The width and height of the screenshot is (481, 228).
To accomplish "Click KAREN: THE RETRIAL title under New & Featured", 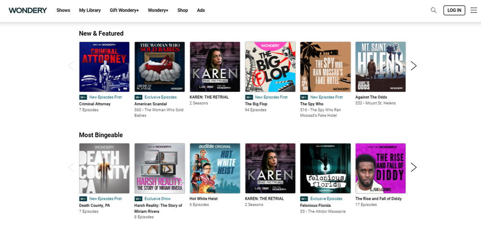I will (209, 97).
